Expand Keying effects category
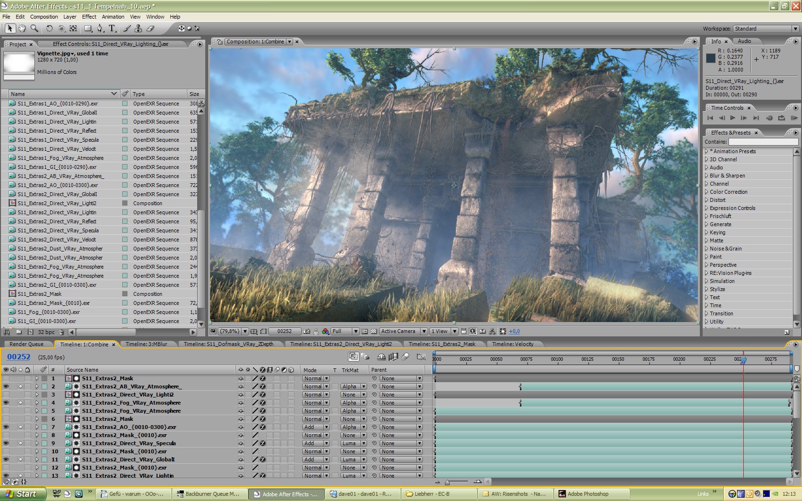 707,232
